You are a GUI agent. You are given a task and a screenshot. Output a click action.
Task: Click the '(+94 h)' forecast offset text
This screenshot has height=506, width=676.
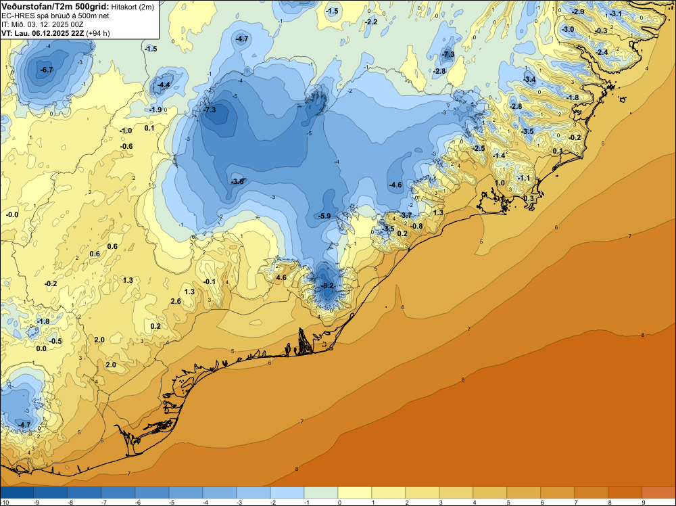(98, 33)
